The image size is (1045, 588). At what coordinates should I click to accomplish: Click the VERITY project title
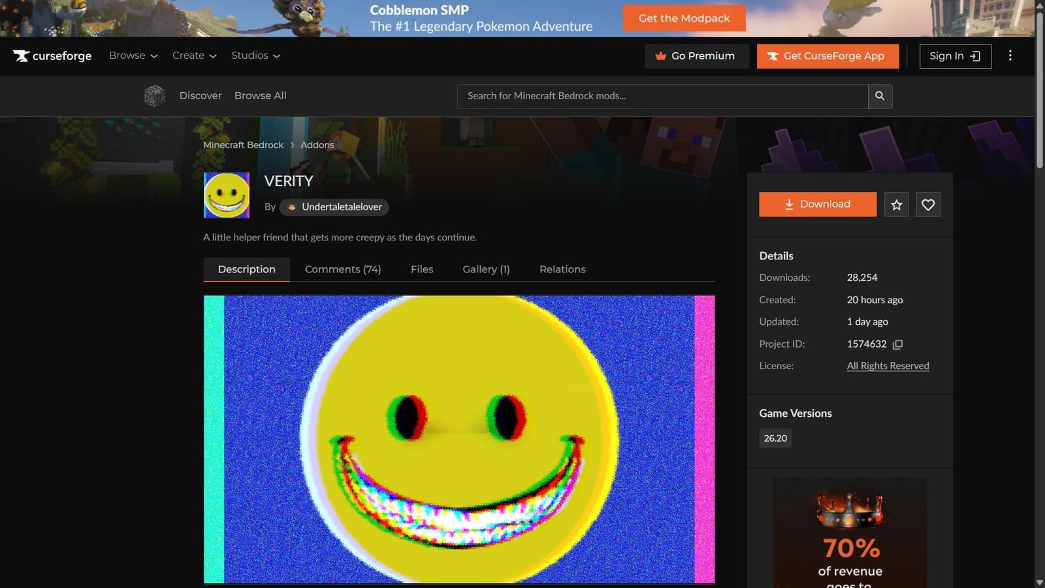pyautogui.click(x=289, y=181)
